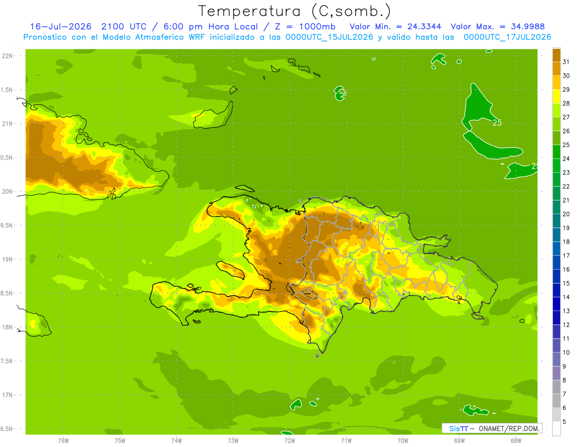This screenshot has width=579, height=447.
Task: Click the legend value label '31'
Action: coord(566,62)
